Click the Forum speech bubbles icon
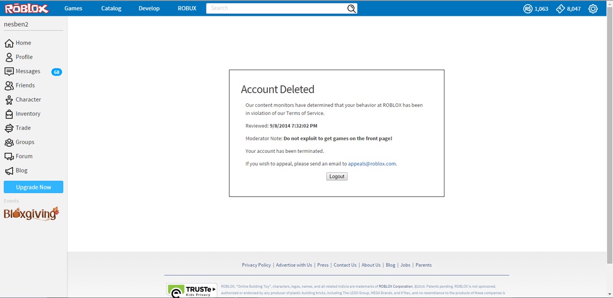The image size is (613, 298). tap(9, 156)
